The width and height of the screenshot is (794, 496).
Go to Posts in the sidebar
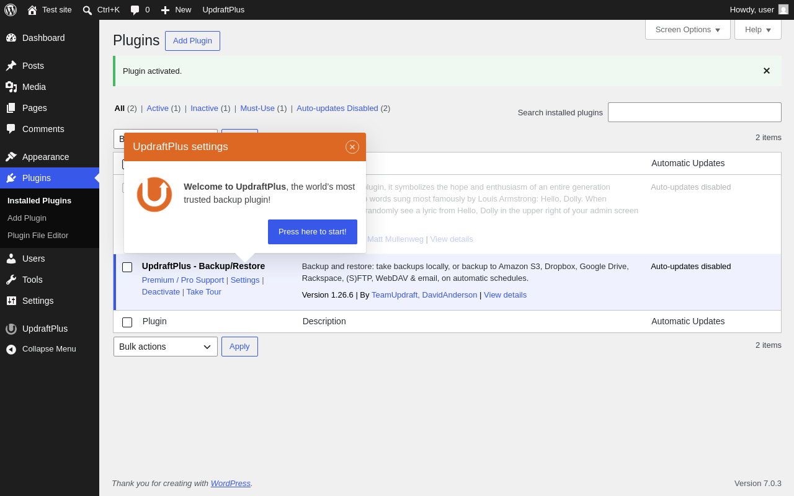[50, 66]
